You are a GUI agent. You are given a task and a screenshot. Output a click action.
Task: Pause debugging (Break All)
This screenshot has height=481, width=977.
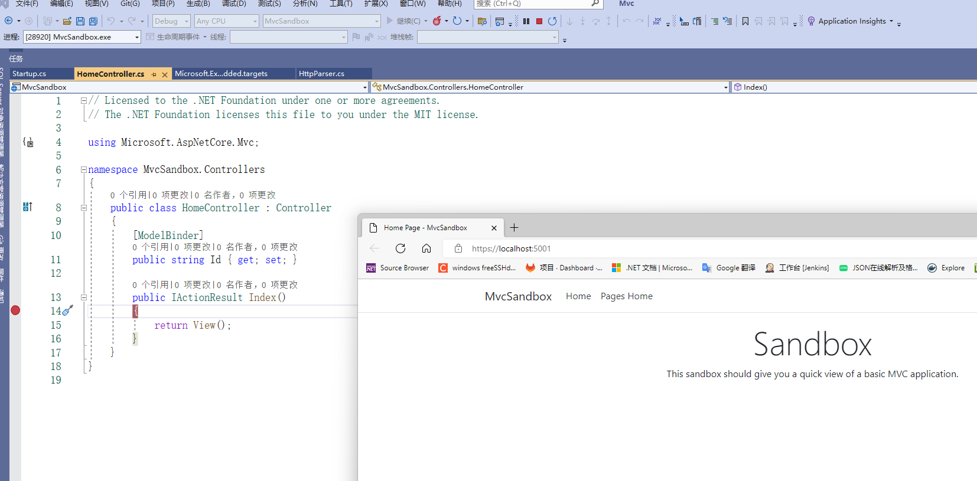tap(526, 21)
